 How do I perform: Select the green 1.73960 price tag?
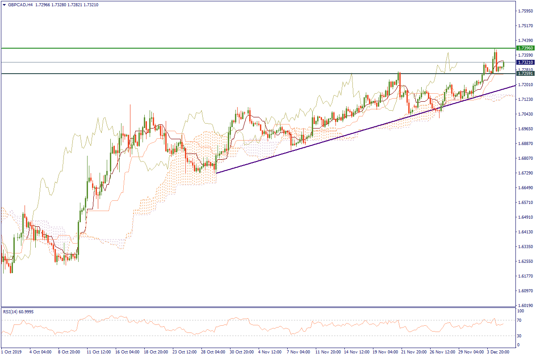(x=523, y=48)
